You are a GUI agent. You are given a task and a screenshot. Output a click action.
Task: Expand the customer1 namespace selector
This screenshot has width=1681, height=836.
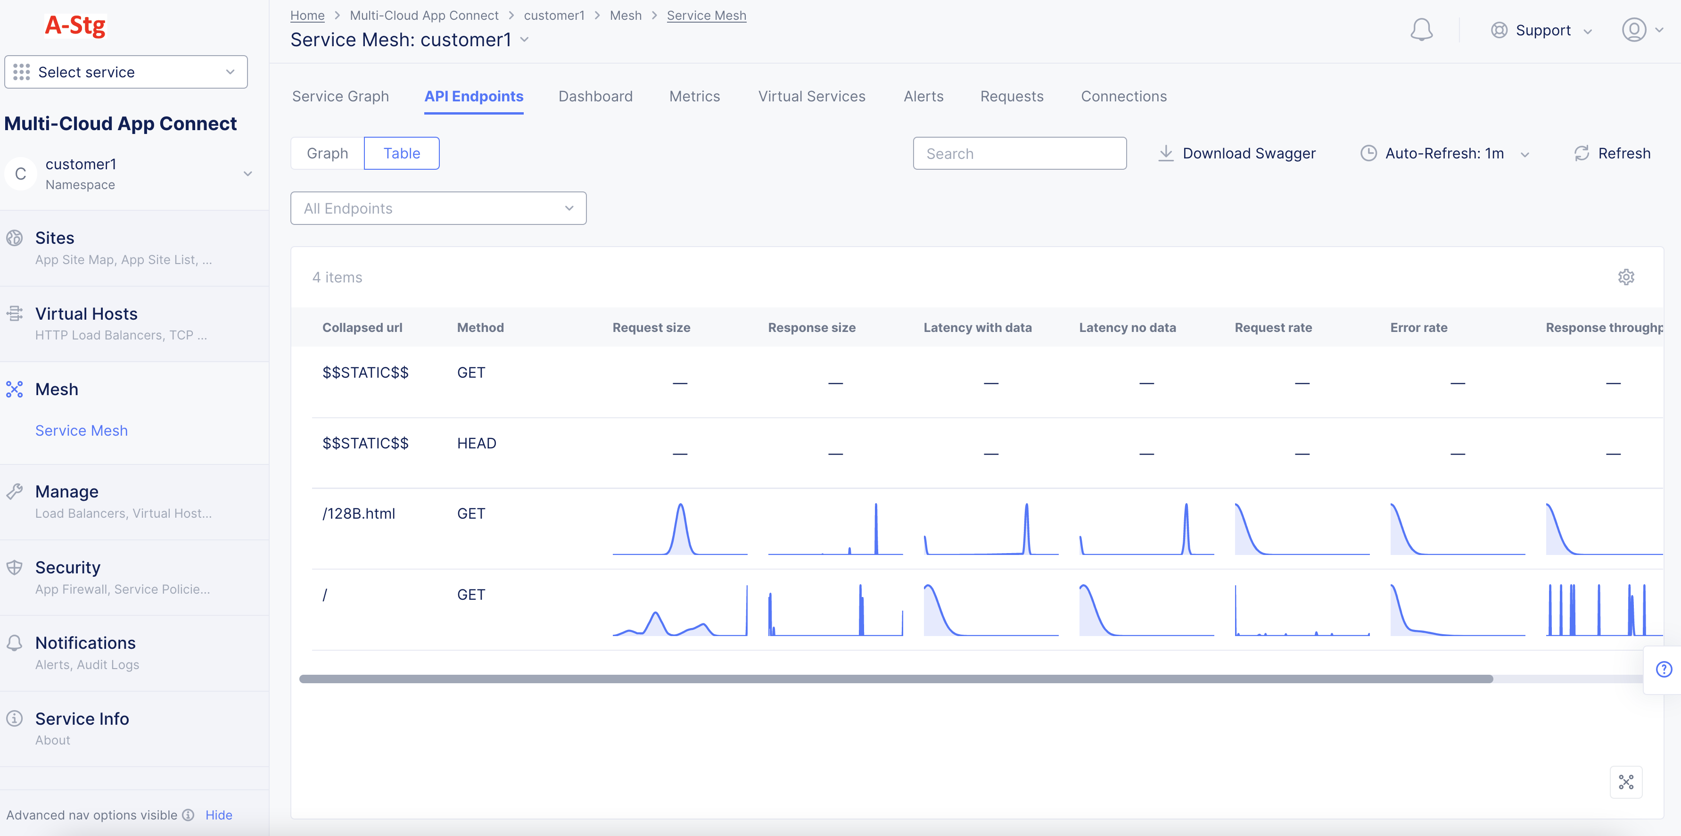click(247, 174)
